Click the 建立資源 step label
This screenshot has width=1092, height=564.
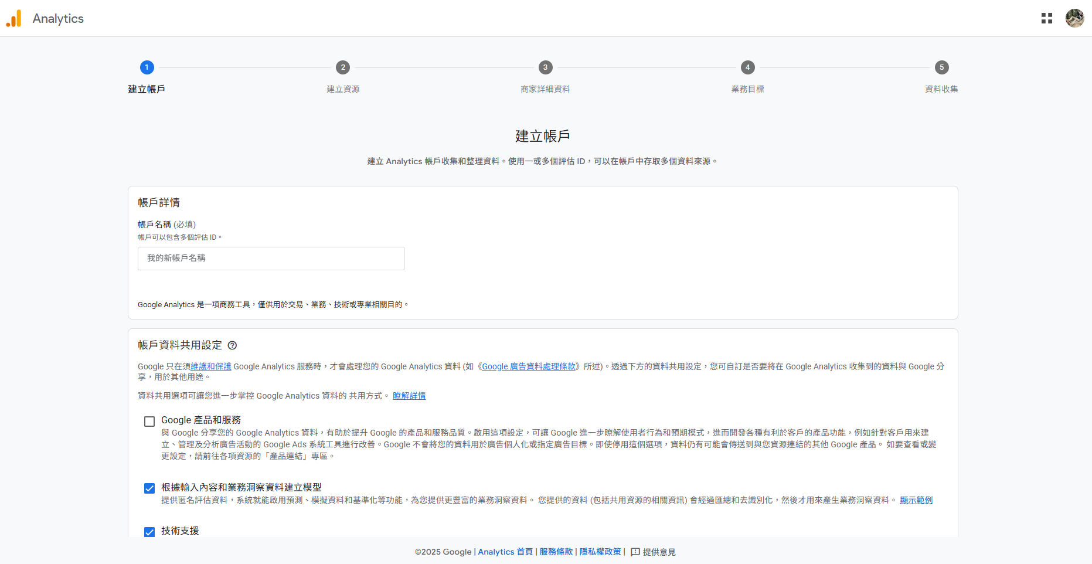343,89
